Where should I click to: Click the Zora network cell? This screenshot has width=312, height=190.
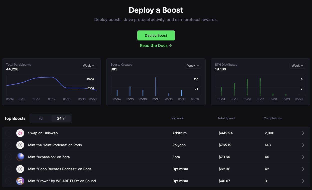(x=176, y=157)
